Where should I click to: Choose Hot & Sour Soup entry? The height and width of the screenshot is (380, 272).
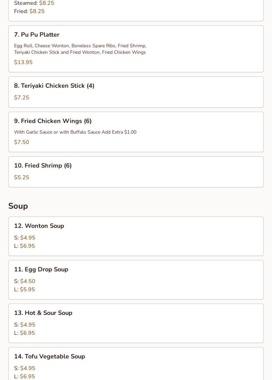(136, 323)
